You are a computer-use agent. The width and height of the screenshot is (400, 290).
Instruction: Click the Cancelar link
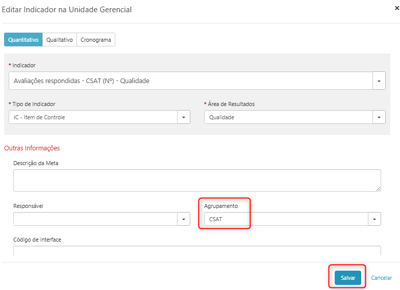[x=381, y=278]
